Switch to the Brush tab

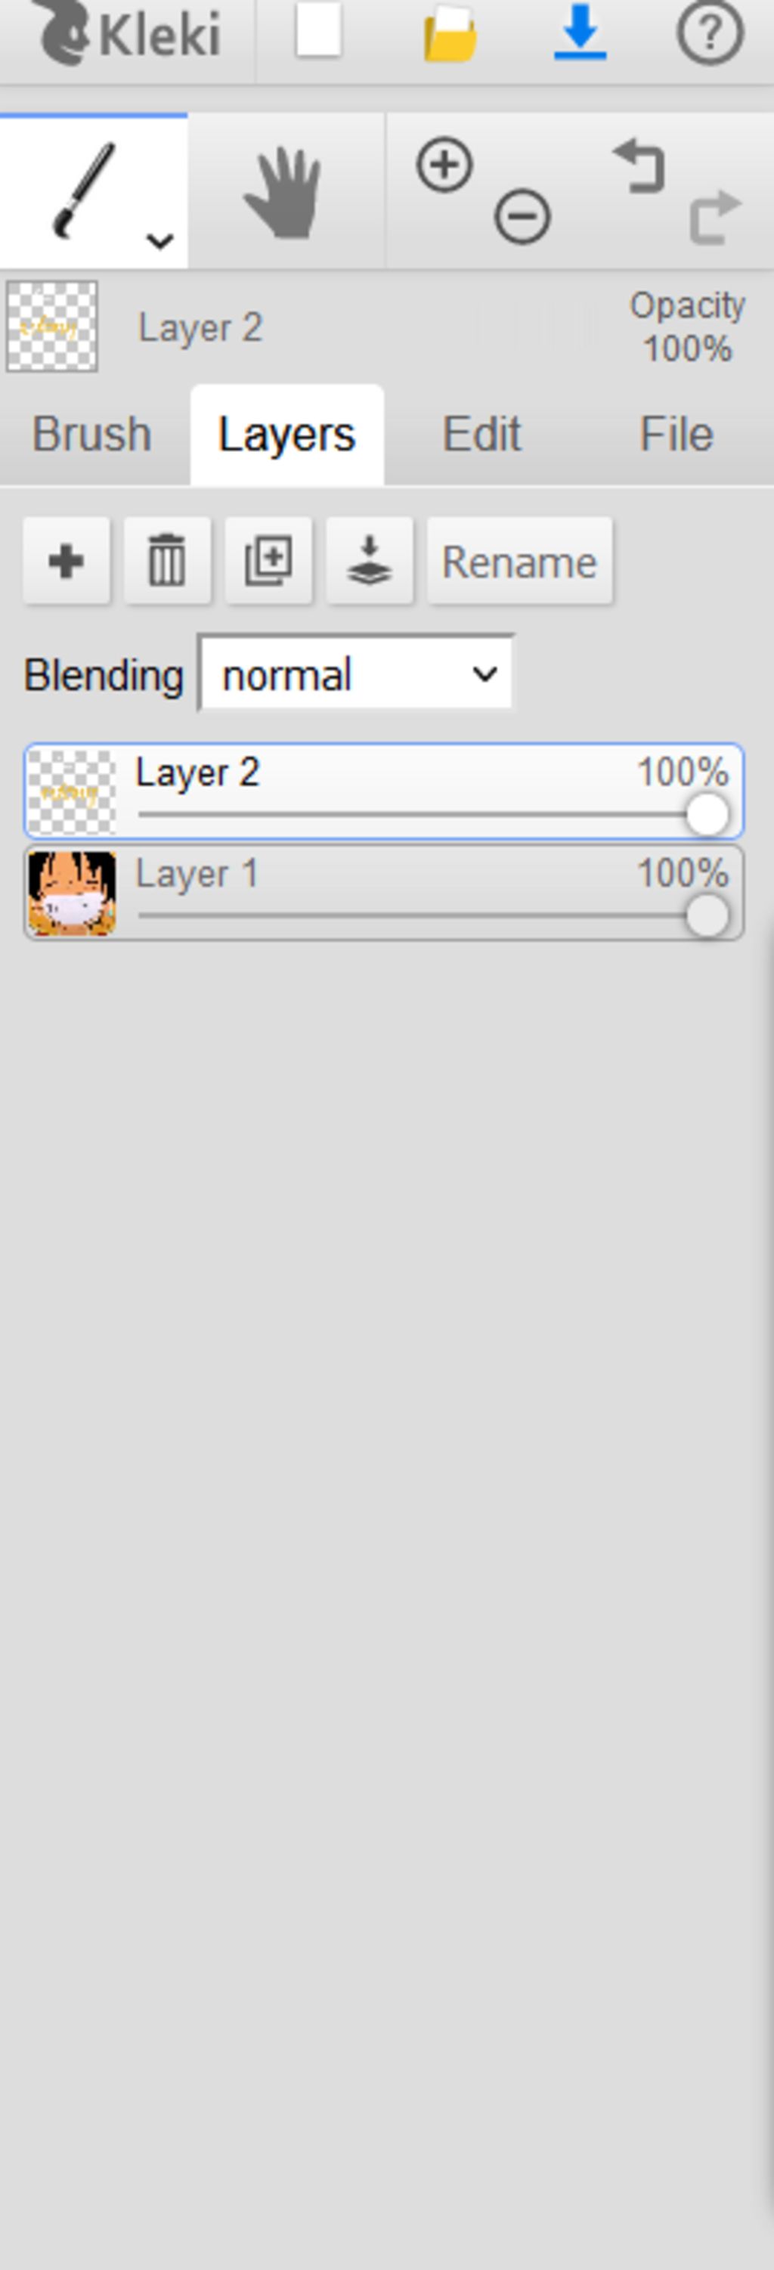(91, 435)
